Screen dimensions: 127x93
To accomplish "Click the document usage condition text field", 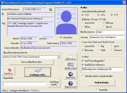I will 102,69.
